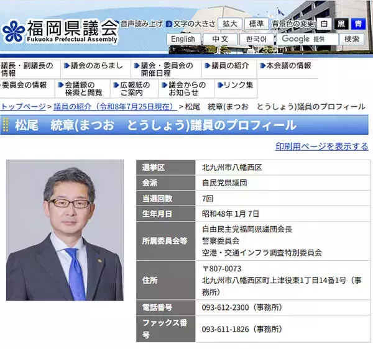Click the arrow icon beside リンク集
Screen dimensions: 373x349
(220, 85)
